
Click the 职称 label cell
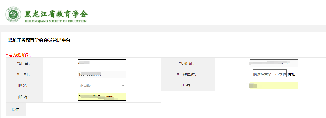pyautogui.click(x=25, y=86)
